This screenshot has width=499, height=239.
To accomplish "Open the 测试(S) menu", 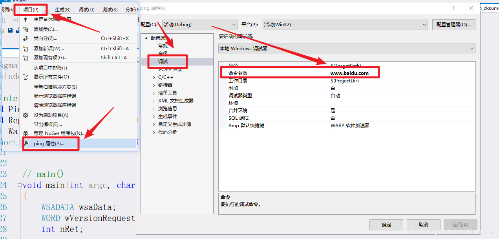I will (110, 9).
